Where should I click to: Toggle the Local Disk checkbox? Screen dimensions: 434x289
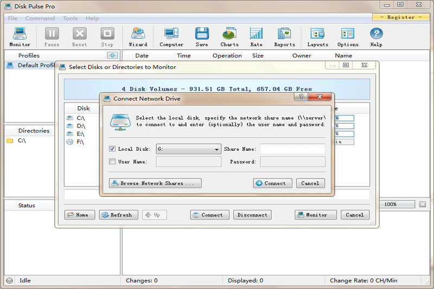coord(112,149)
